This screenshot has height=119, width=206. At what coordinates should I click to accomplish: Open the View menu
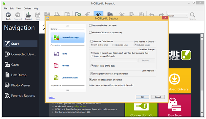(x=18, y=8)
